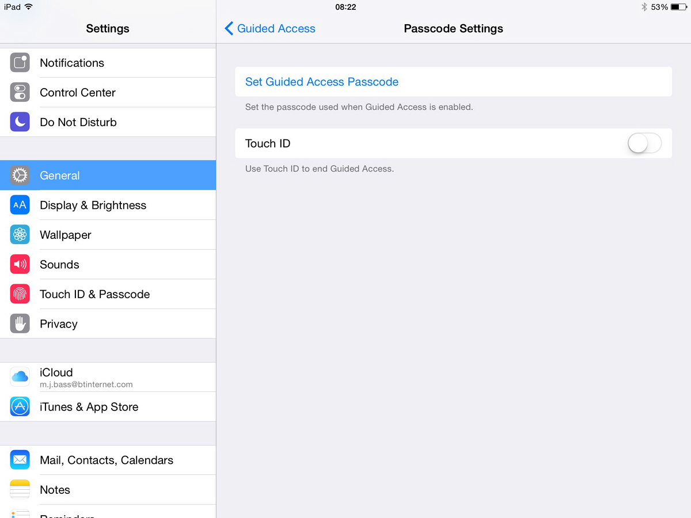Open Display & Brightness AA icon
Screen dimensions: 691x518
(x=20, y=205)
